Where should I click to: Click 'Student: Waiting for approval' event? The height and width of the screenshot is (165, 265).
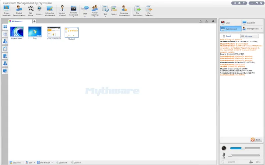pyautogui.click(x=233, y=66)
